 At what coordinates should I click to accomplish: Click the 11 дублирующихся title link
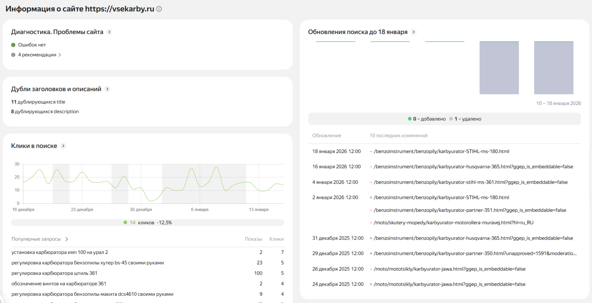(x=38, y=102)
